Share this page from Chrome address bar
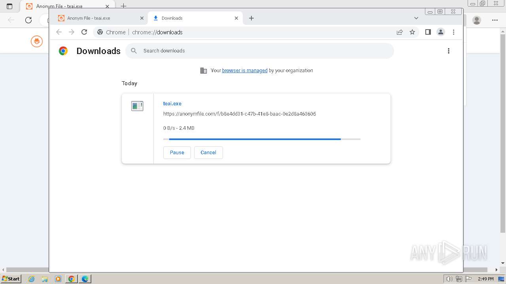Screen dimensions: 506x284 pyautogui.click(x=400, y=32)
